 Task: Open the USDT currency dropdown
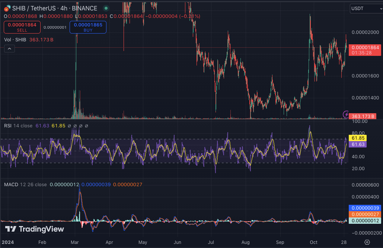(x=366, y=9)
